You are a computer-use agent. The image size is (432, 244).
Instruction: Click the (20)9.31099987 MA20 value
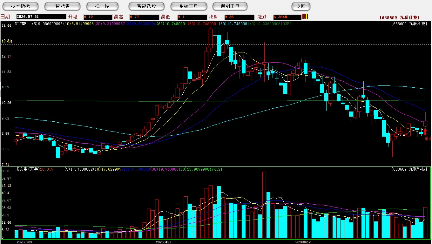(110, 24)
